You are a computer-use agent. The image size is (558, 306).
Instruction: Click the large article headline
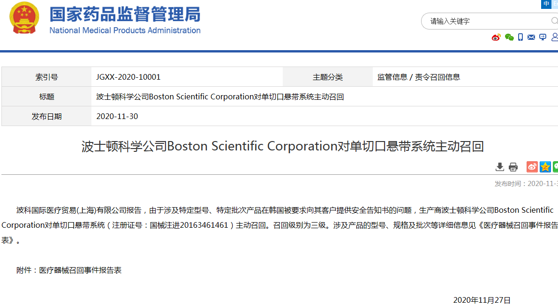(x=283, y=146)
